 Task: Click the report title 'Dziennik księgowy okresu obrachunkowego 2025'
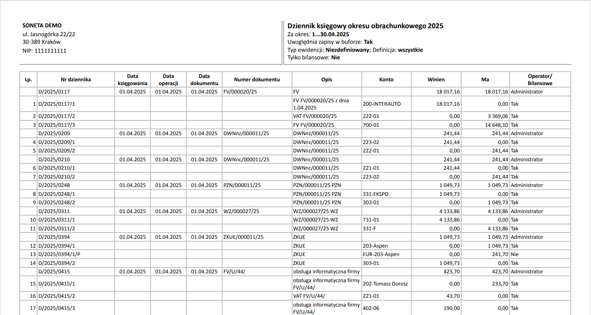[x=365, y=26]
